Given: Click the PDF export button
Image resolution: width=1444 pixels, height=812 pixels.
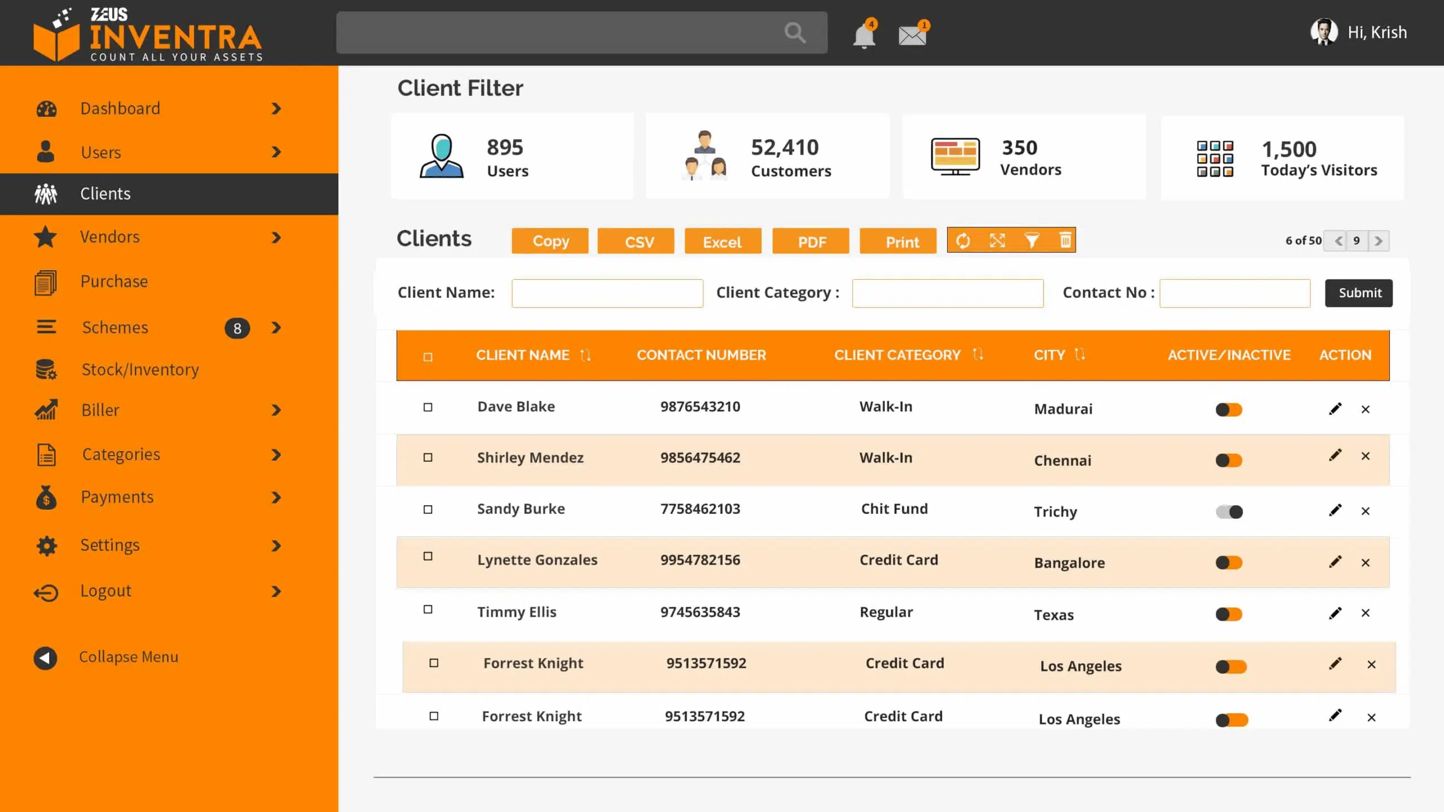Looking at the screenshot, I should pyautogui.click(x=811, y=241).
